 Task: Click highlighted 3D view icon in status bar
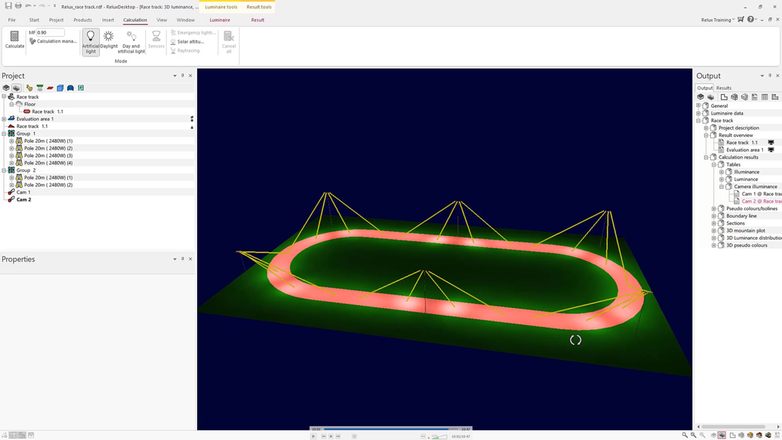point(722,435)
